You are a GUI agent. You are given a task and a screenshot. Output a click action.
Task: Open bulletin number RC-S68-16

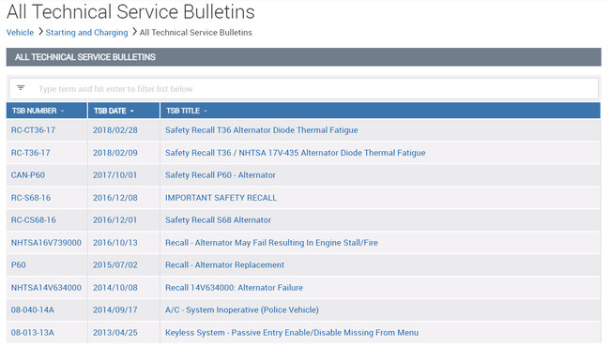(x=31, y=198)
